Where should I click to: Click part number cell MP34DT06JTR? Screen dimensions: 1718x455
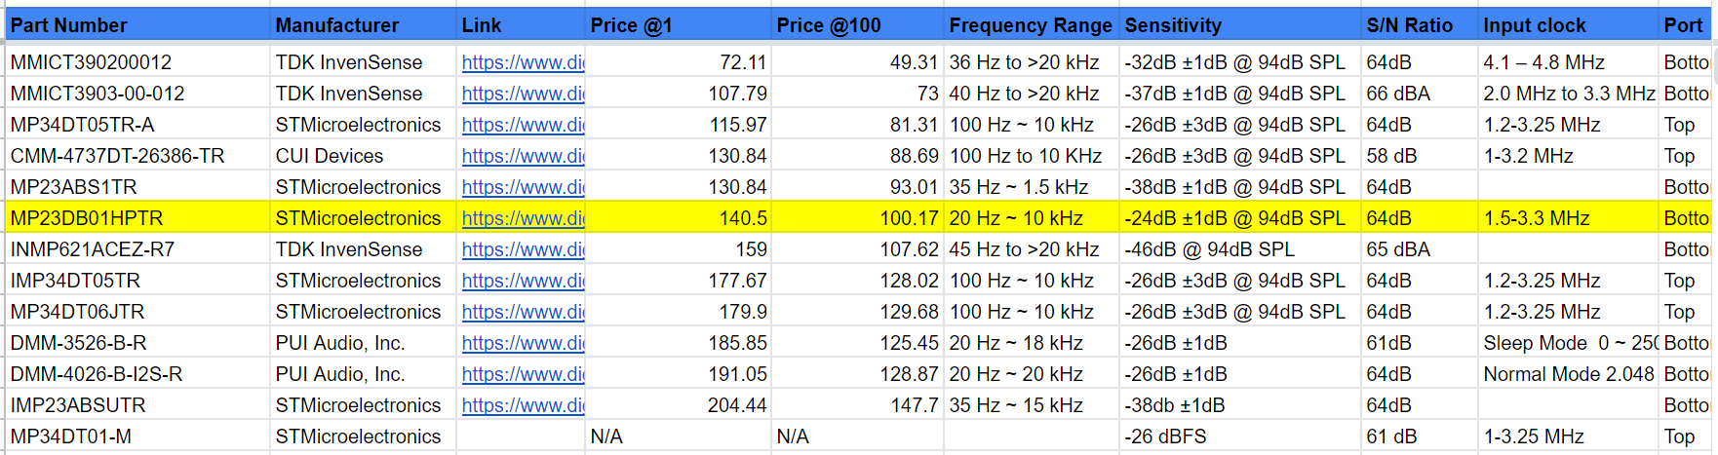[137, 312]
